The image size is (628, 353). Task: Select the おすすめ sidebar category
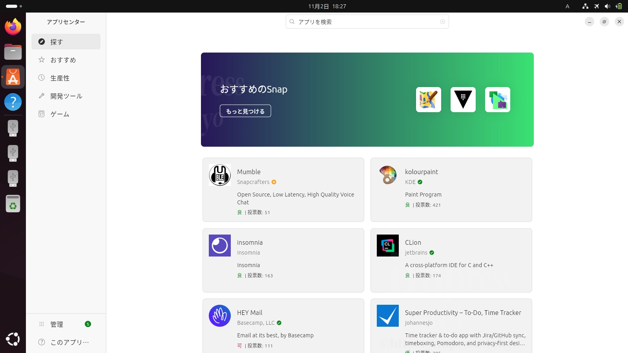coord(66,60)
